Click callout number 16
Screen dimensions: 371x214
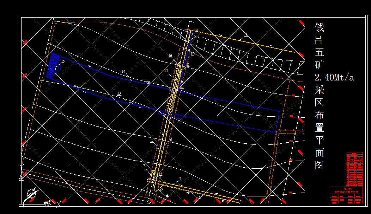170,56
